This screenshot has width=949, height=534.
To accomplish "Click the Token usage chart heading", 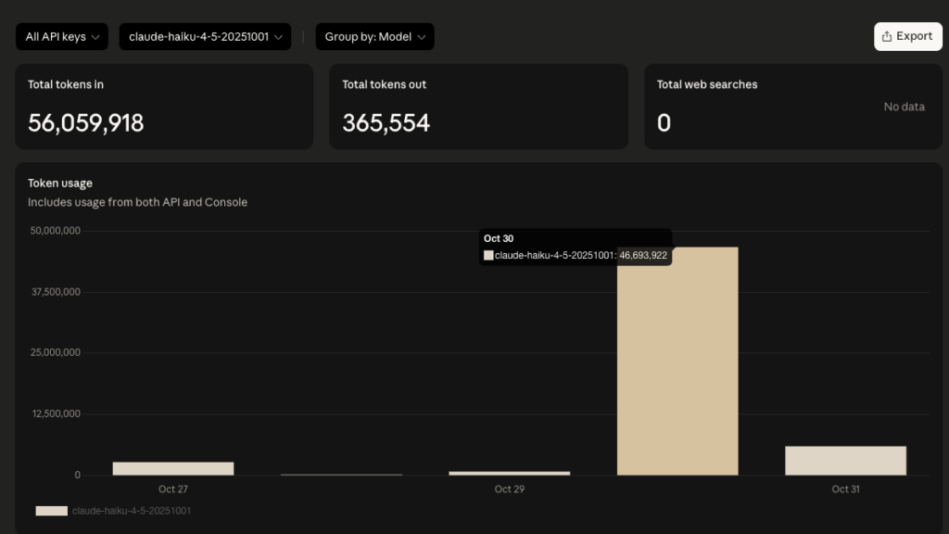I will tap(60, 184).
